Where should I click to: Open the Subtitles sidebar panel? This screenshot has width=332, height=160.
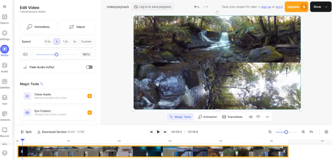4,84
